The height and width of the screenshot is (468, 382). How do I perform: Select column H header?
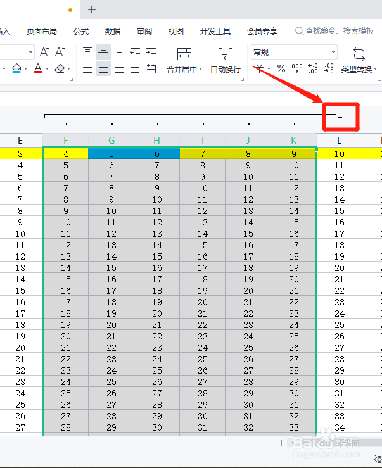[x=157, y=141]
